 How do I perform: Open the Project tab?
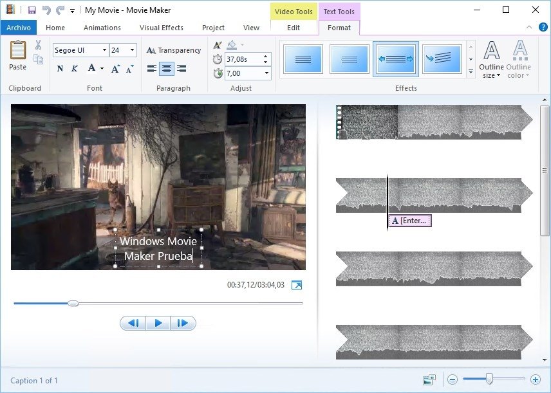pyautogui.click(x=213, y=28)
